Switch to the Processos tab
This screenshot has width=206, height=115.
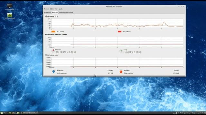pyautogui.click(x=47, y=12)
